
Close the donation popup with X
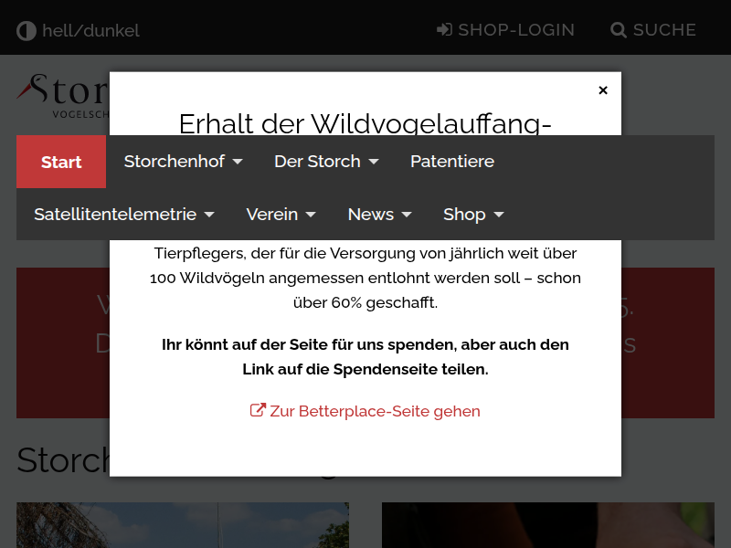(603, 90)
